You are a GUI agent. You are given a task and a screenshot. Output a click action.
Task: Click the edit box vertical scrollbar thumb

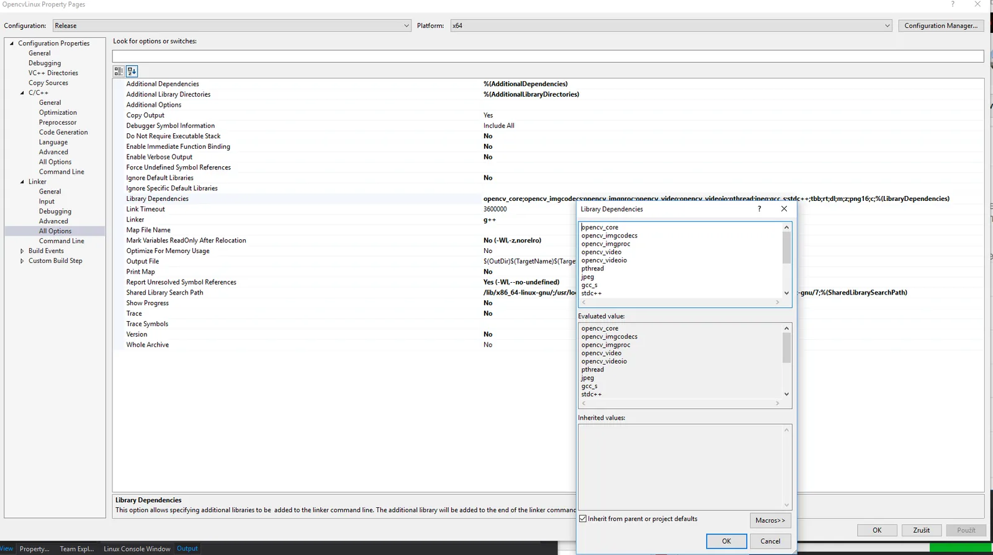(786, 247)
